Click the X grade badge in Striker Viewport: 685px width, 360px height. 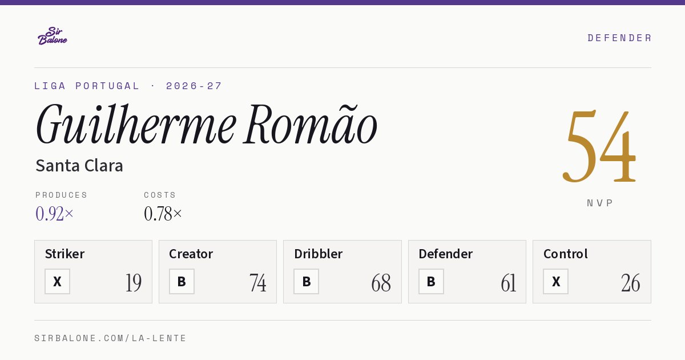(57, 281)
